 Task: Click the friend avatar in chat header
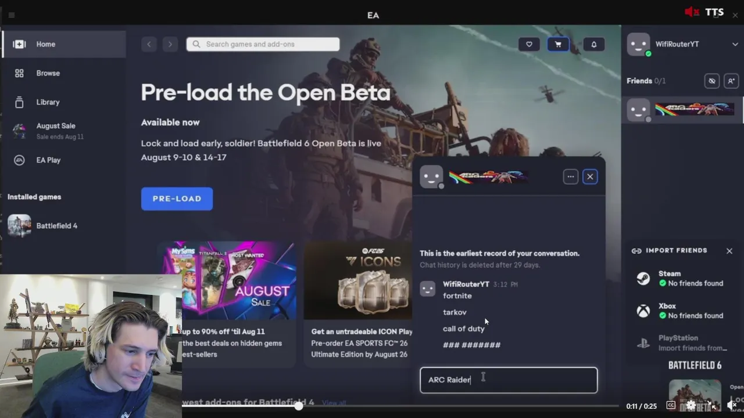[x=431, y=177]
